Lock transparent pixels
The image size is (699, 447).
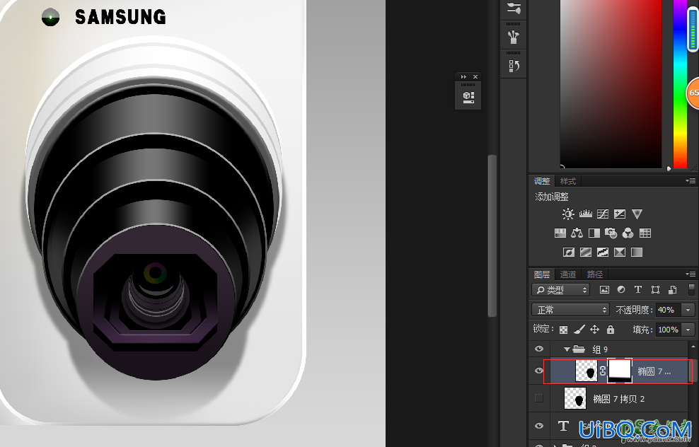(563, 330)
